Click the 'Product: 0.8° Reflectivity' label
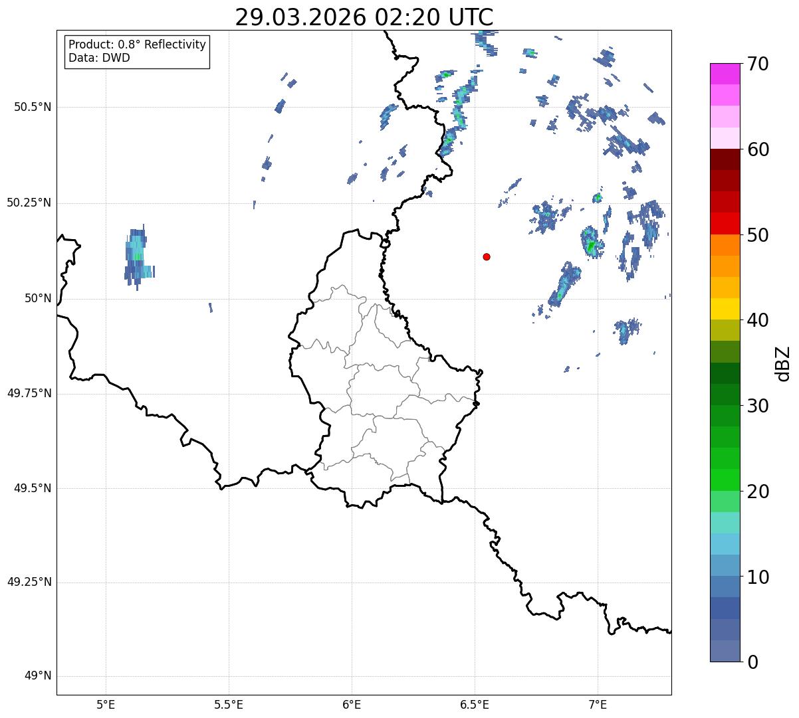The width and height of the screenshot is (799, 718). (x=138, y=45)
